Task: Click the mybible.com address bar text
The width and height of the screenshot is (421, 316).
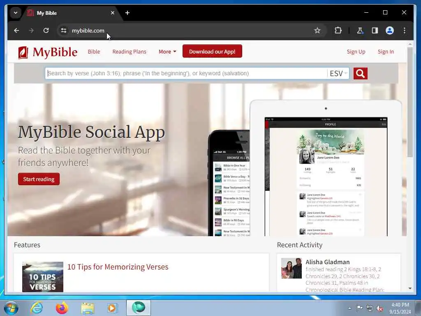Action: point(88,30)
